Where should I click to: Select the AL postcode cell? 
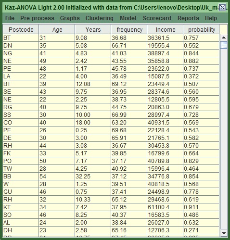click(x=21, y=223)
